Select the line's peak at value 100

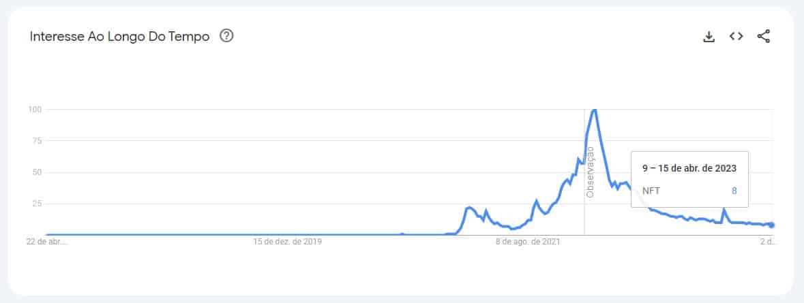point(594,110)
